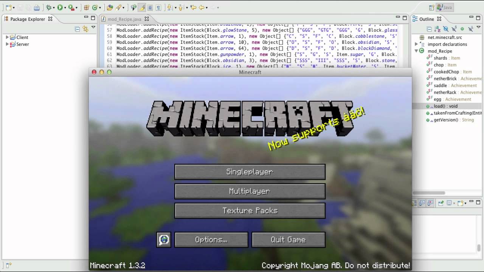Viewport: 484px width, 272px height.
Task: Select getVersion() : String in Outline
Action: 454,120
